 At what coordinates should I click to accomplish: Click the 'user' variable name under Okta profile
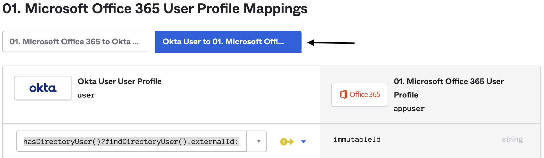86,95
